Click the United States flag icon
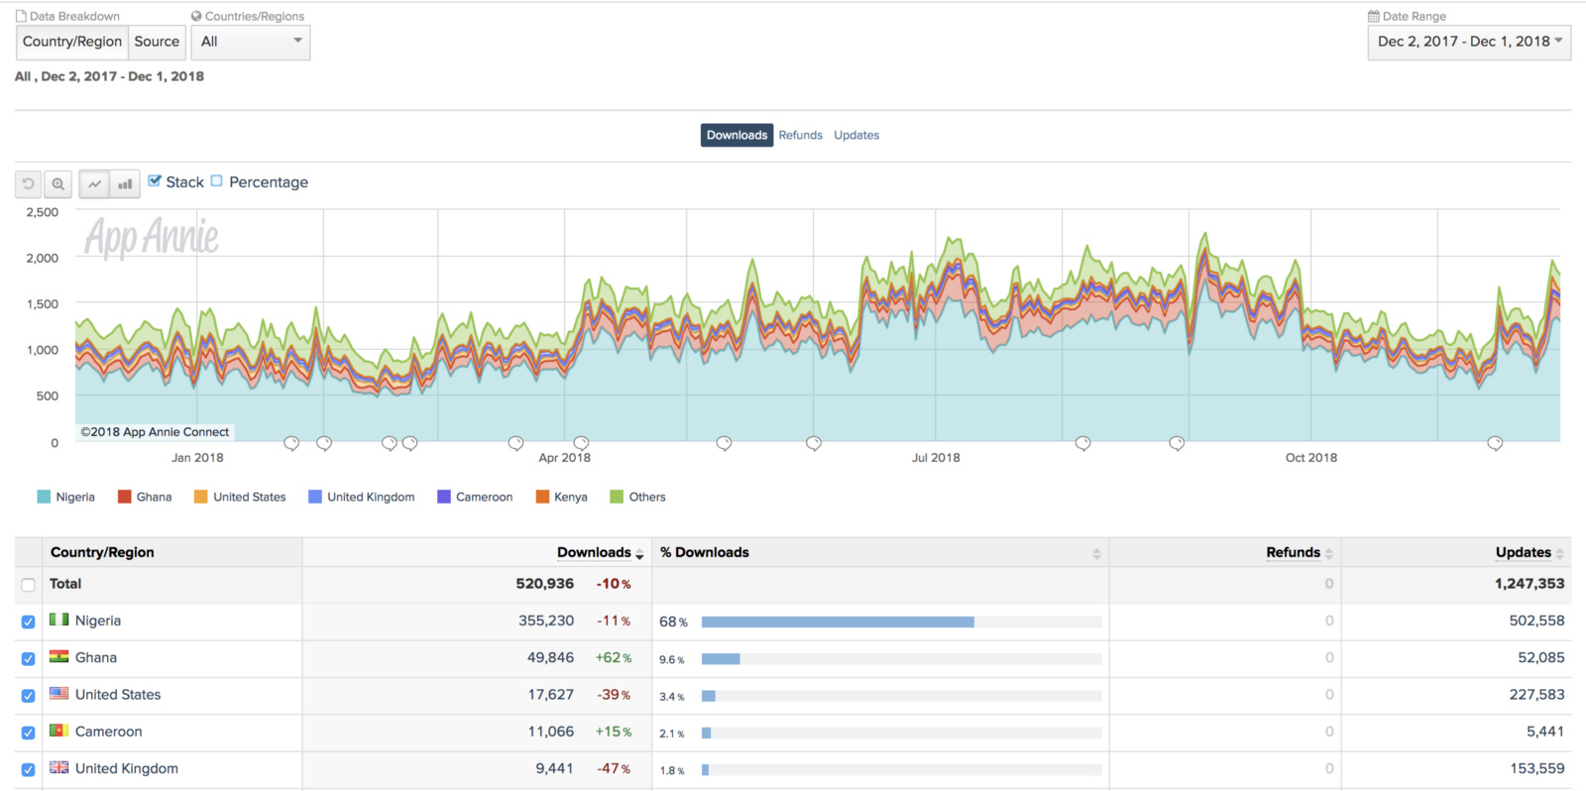The height and width of the screenshot is (791, 1586). coord(59,694)
